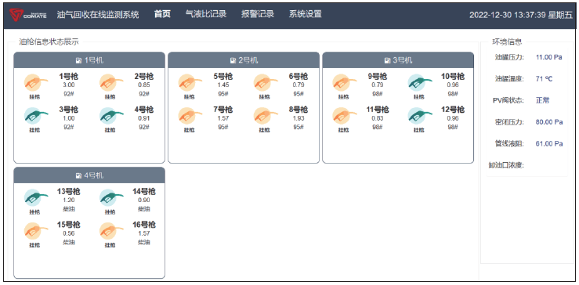Image resolution: width=579 pixels, height=285 pixels.
Task: Click the 13号枪 label
Action: pos(69,192)
